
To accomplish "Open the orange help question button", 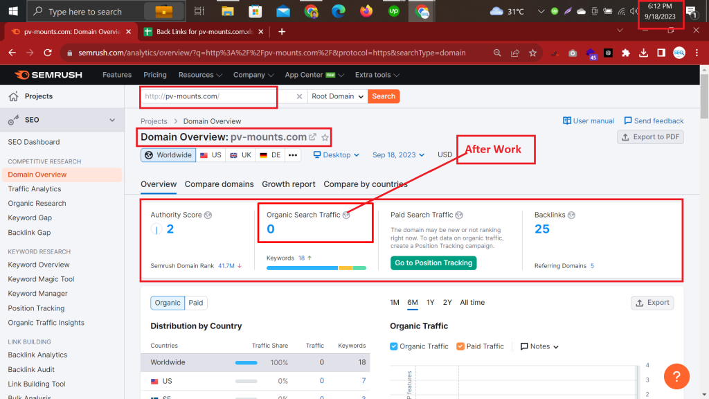I will (676, 376).
